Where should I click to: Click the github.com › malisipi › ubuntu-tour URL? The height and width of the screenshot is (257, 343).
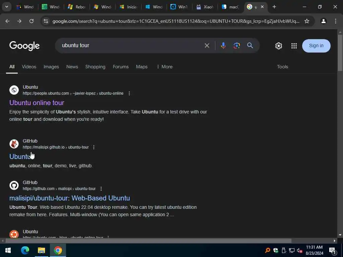coord(59,189)
